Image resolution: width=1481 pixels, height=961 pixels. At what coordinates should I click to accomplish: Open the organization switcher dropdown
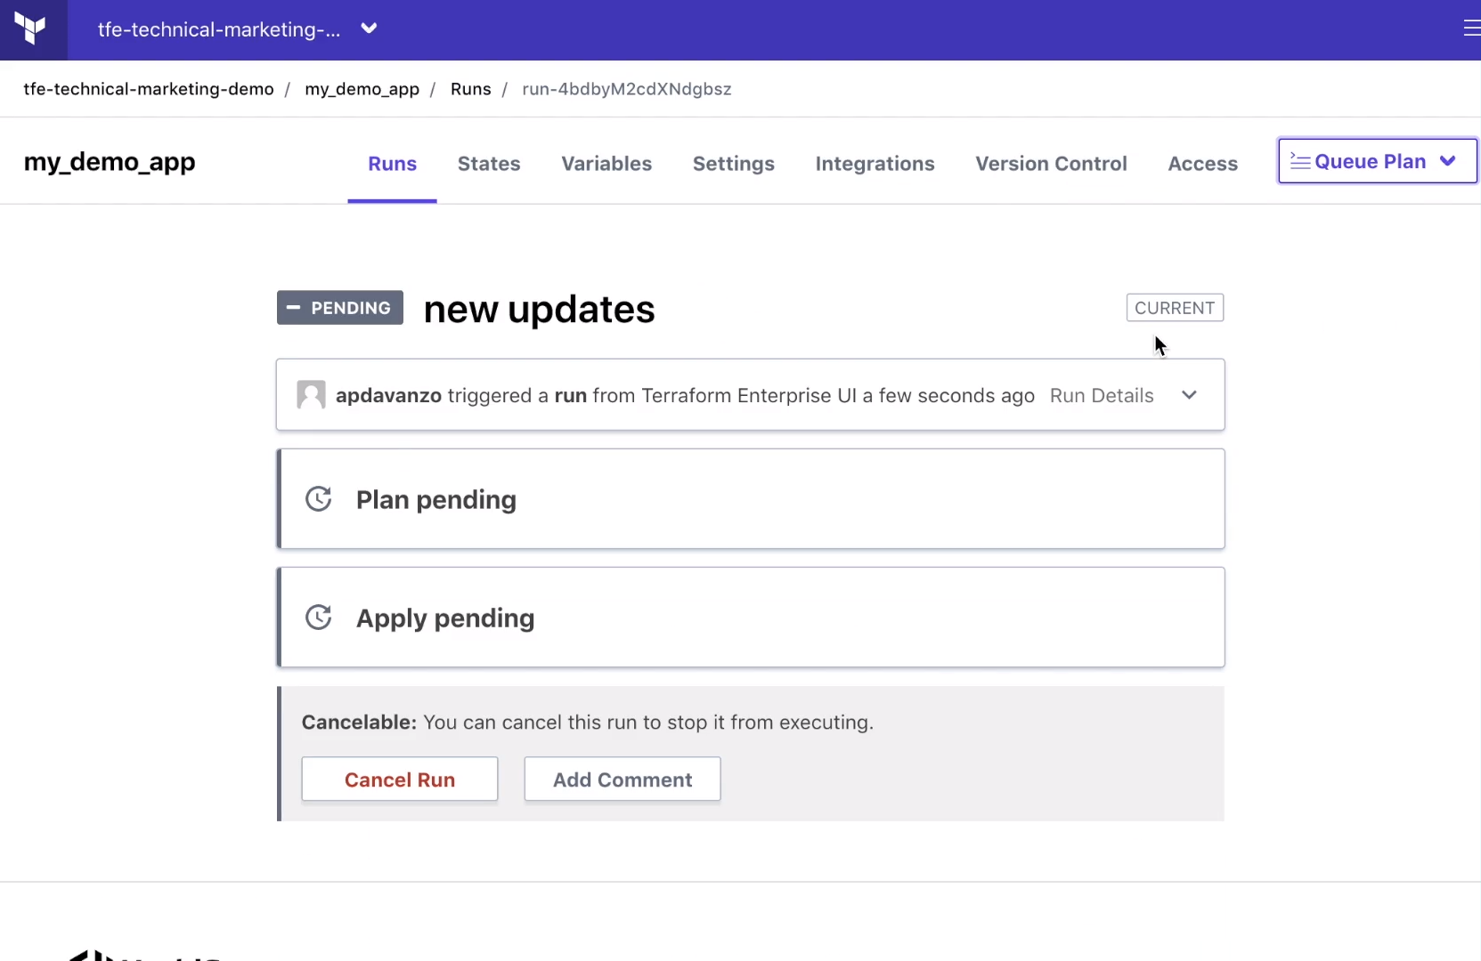tap(369, 29)
